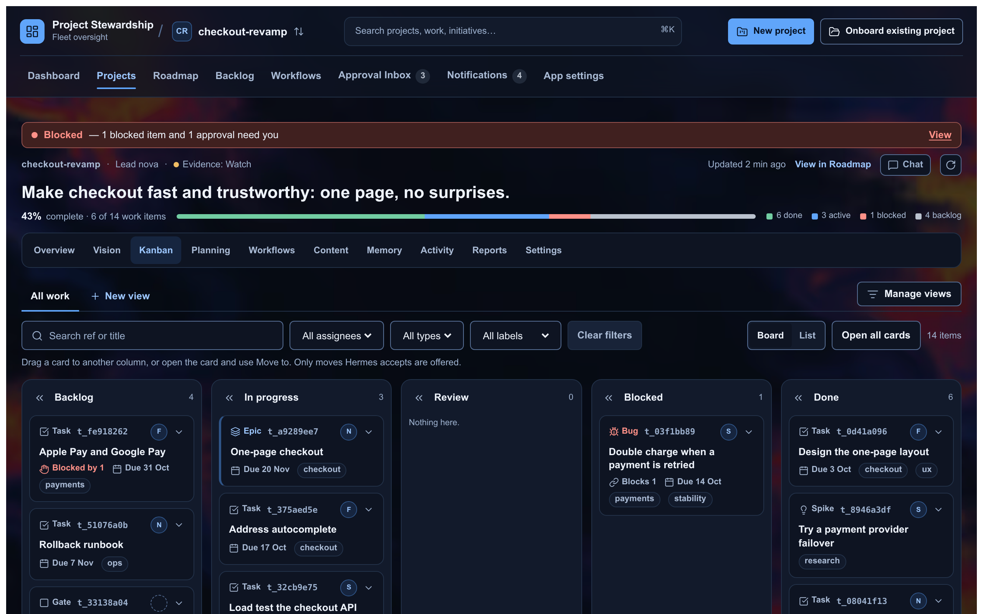
Task: Click the Search ref or title field
Action: tap(152, 335)
